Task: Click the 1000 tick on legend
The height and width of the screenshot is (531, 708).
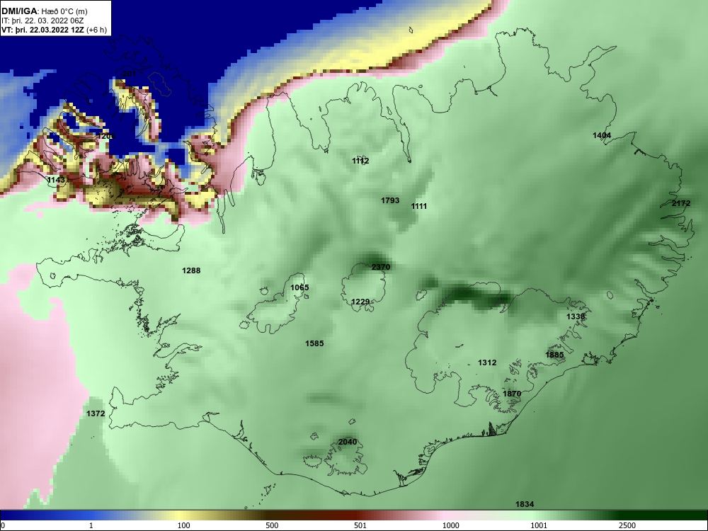Action: [451, 525]
